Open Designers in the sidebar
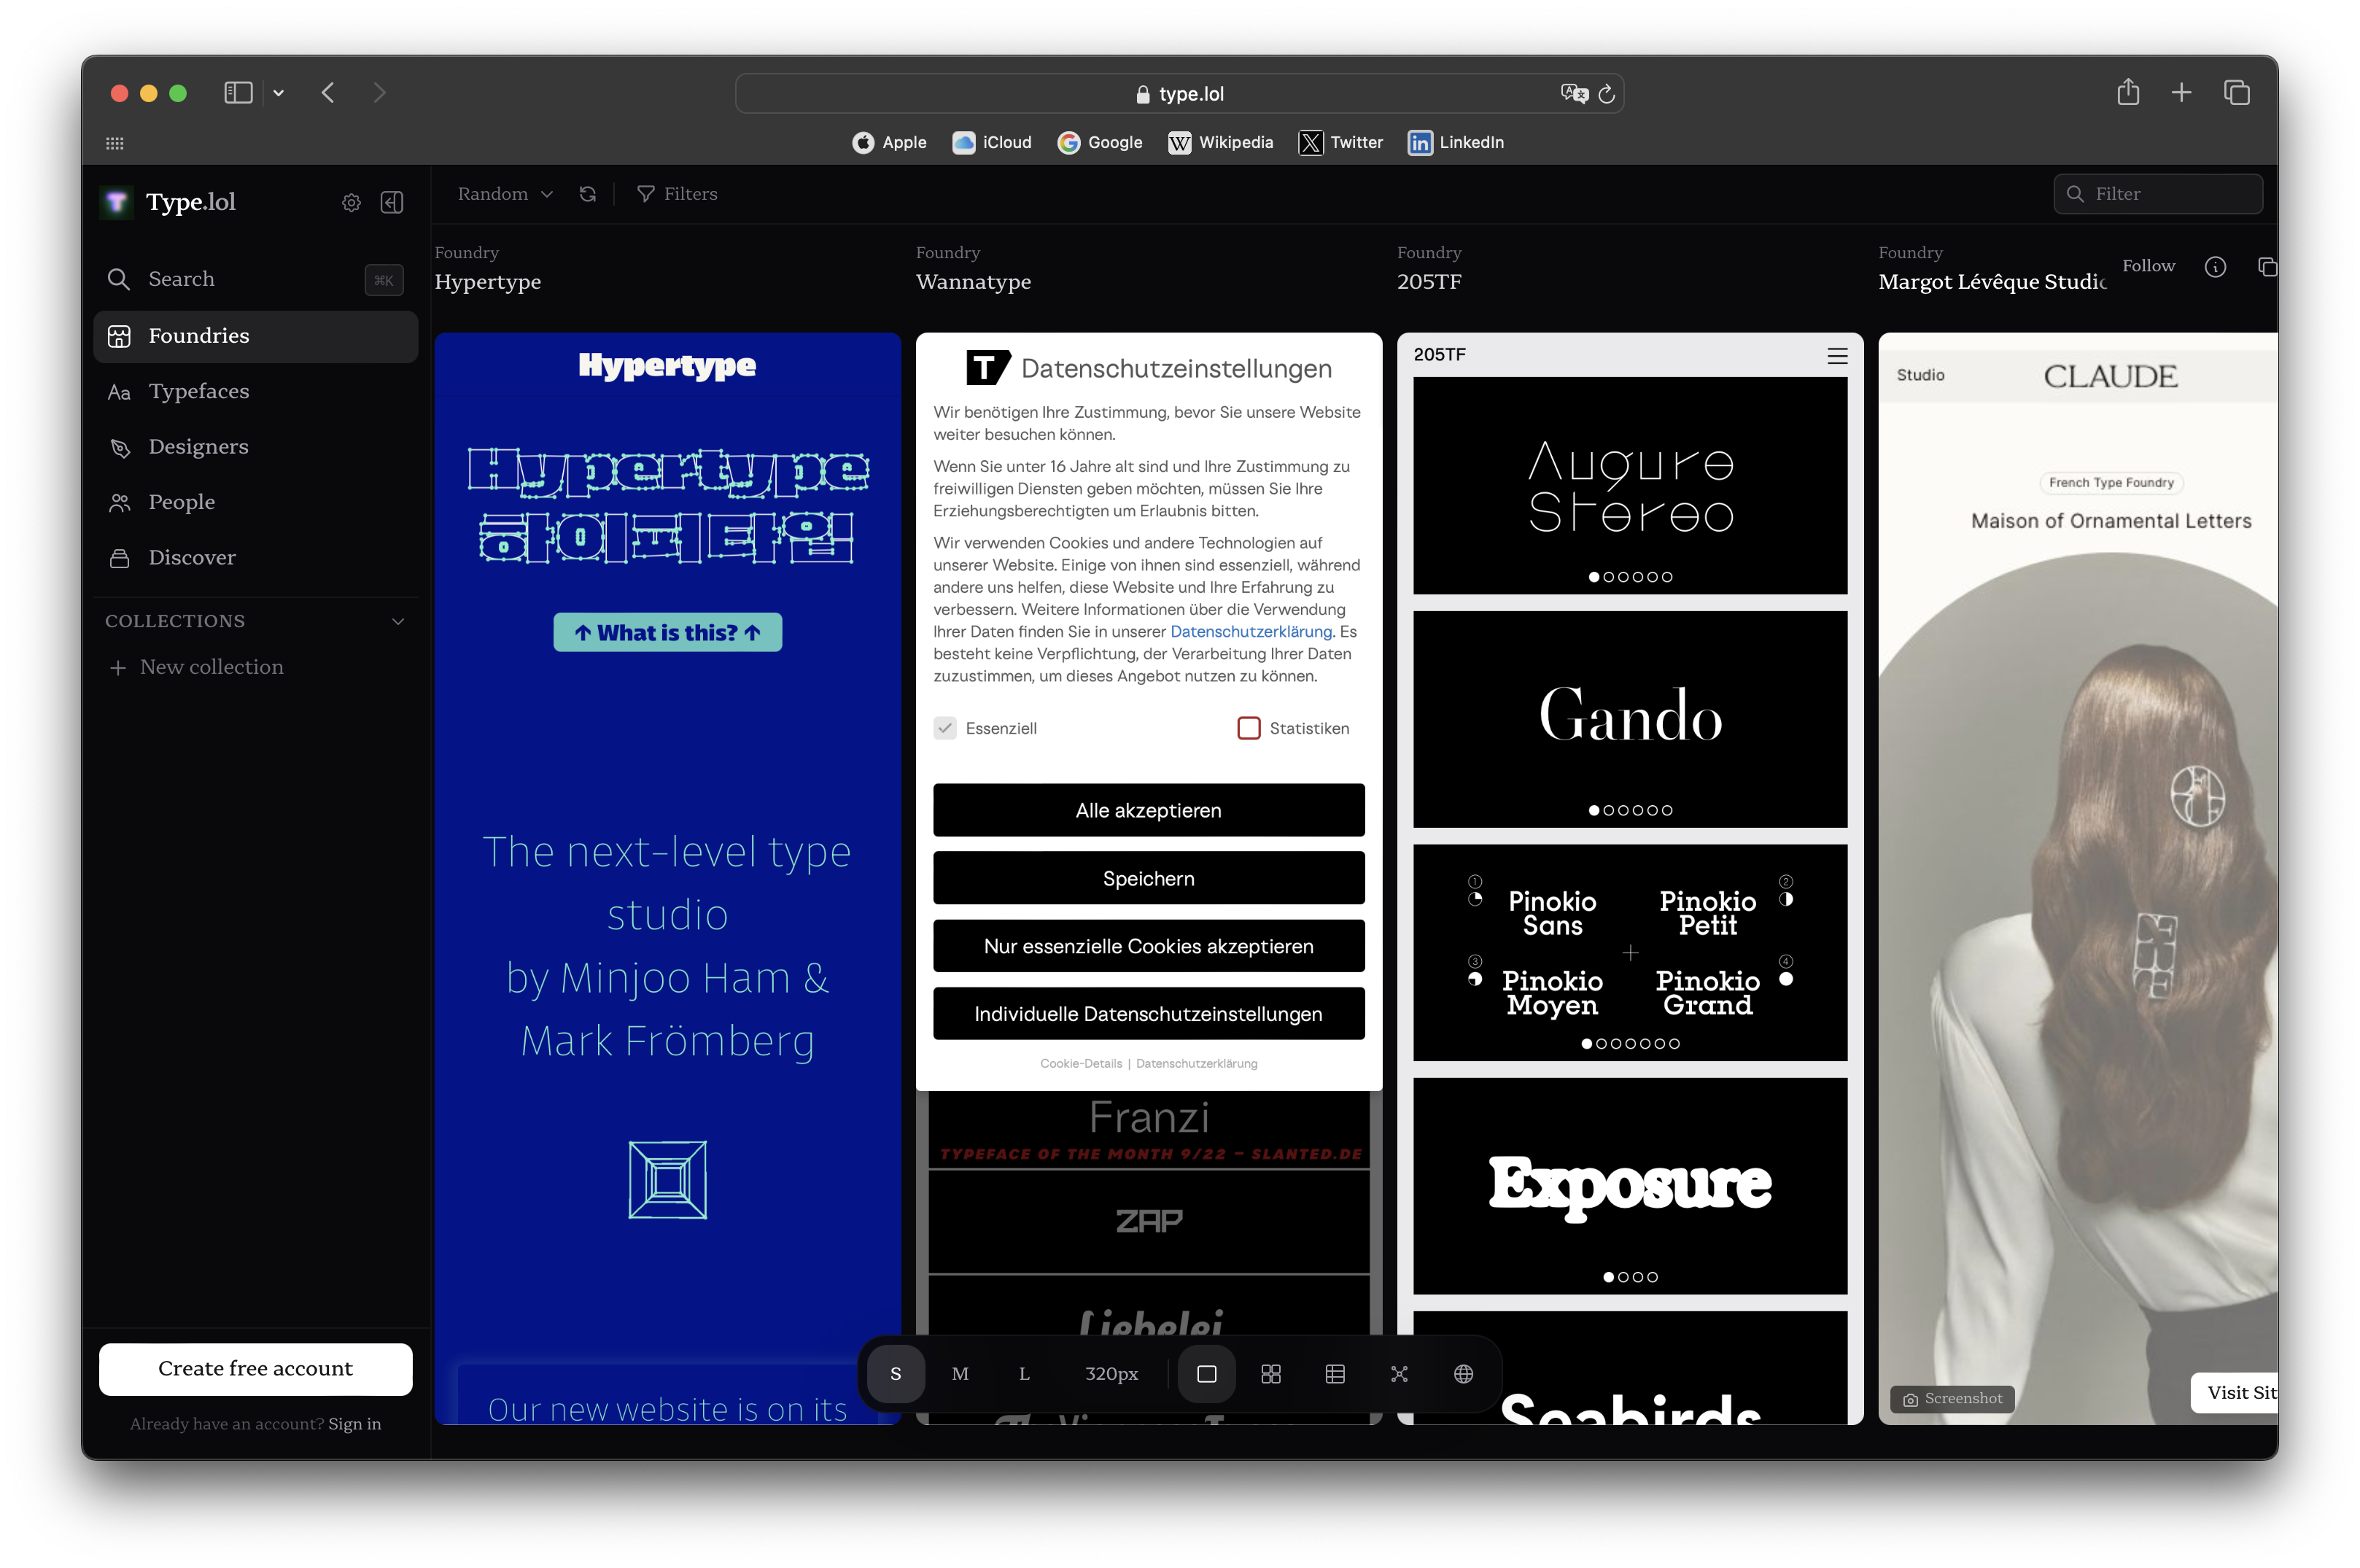Screen dimensions: 2360x1568 coord(198,447)
